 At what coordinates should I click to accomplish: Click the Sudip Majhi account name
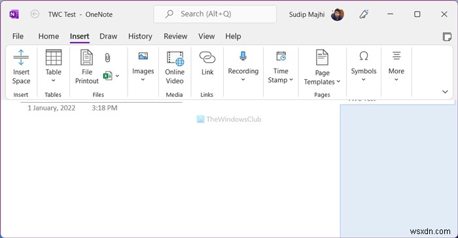click(x=307, y=14)
